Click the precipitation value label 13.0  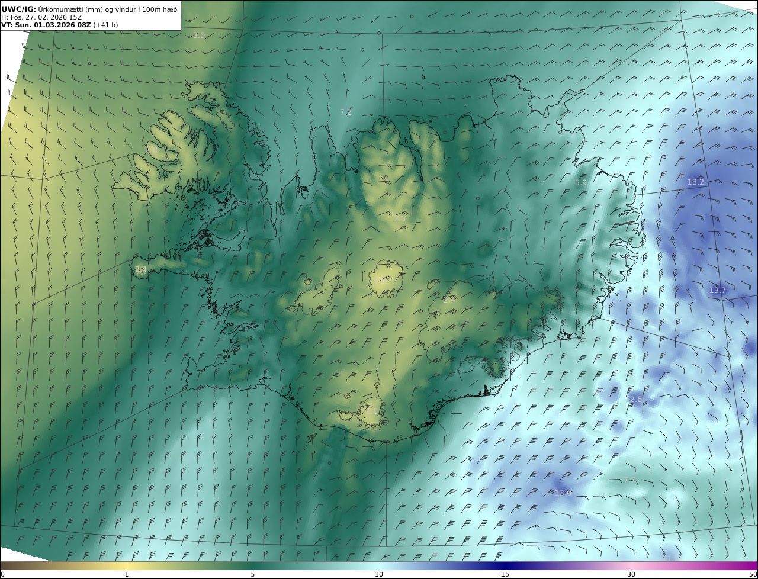point(563,493)
